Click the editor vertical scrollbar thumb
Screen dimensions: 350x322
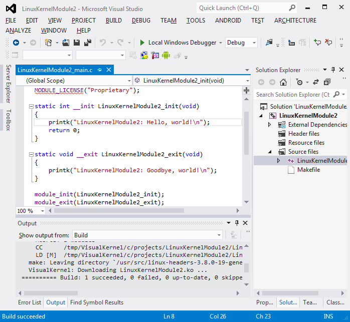pos(246,133)
